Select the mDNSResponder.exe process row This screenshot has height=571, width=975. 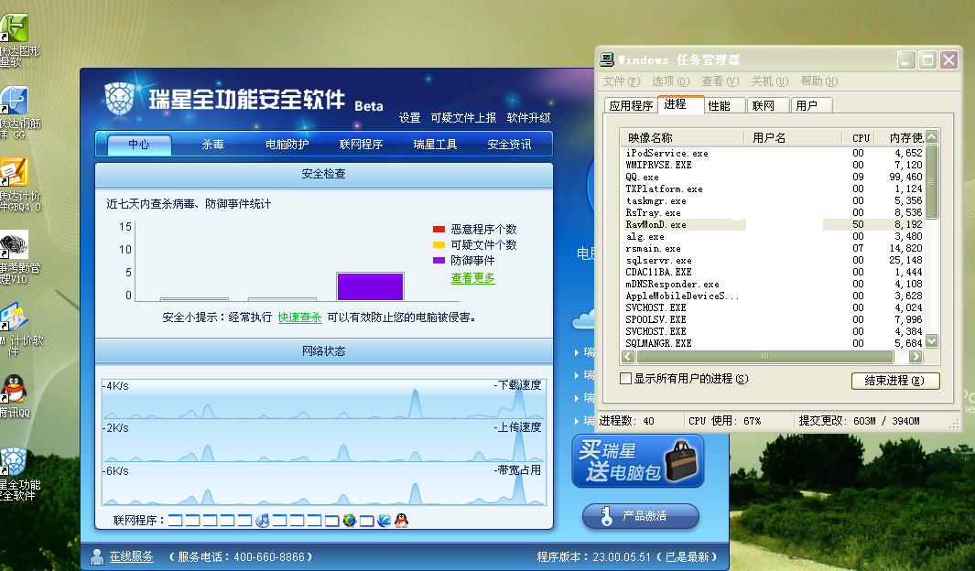coord(775,284)
